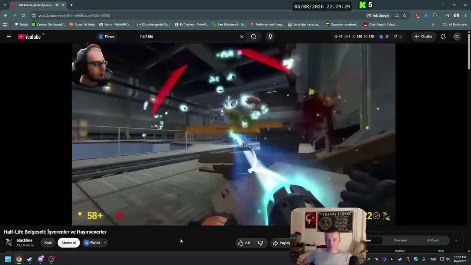Show more bookmarks with the chevrons
Screen dimensions: 471x265
(433, 25)
